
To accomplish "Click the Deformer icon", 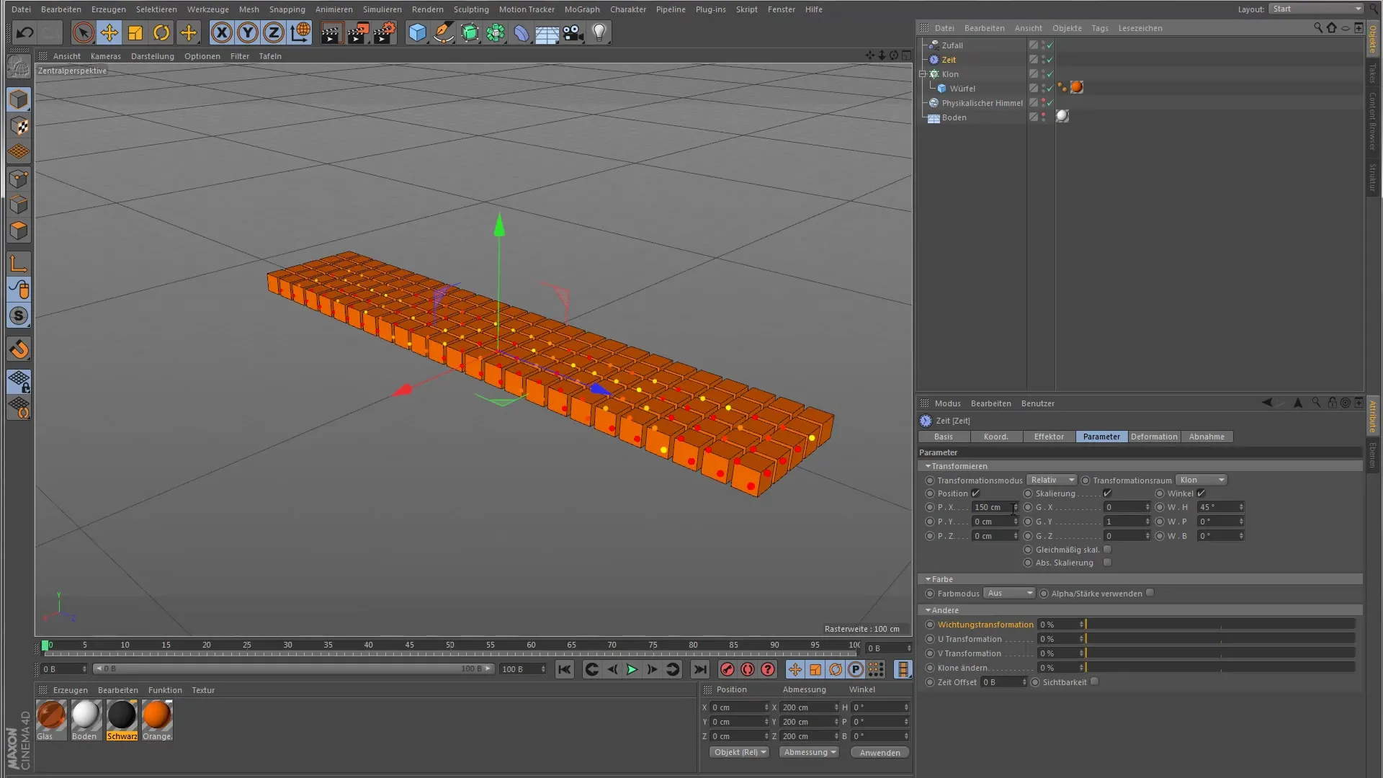I will point(522,32).
